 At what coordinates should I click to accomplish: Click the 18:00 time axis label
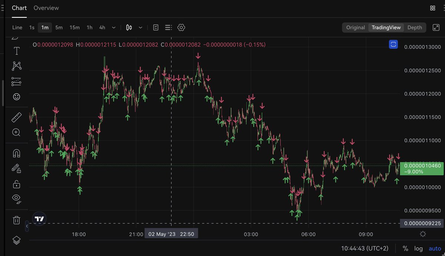(x=79, y=234)
